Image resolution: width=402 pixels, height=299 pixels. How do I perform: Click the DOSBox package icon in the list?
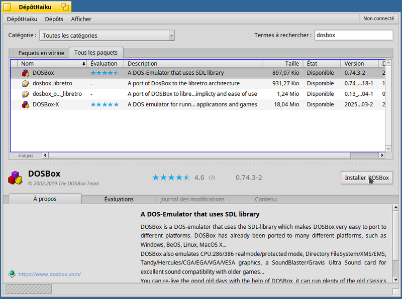25,73
